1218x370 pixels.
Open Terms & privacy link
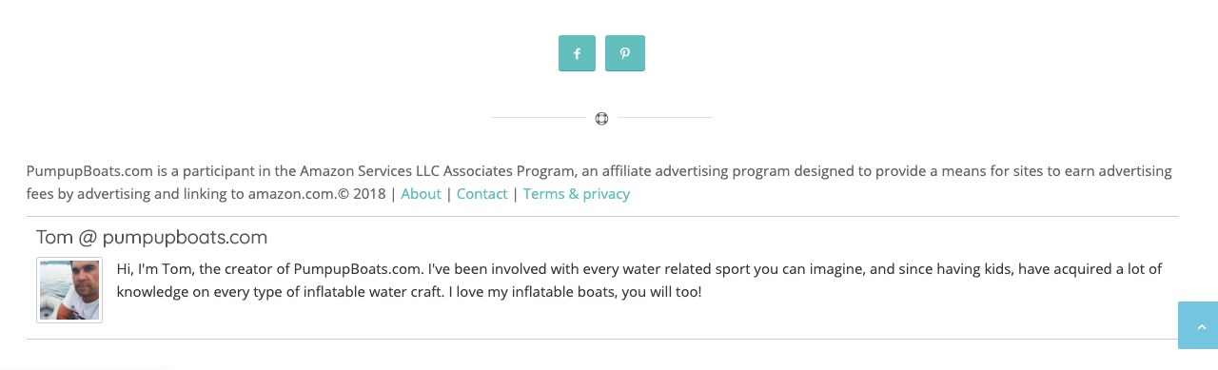(x=577, y=194)
